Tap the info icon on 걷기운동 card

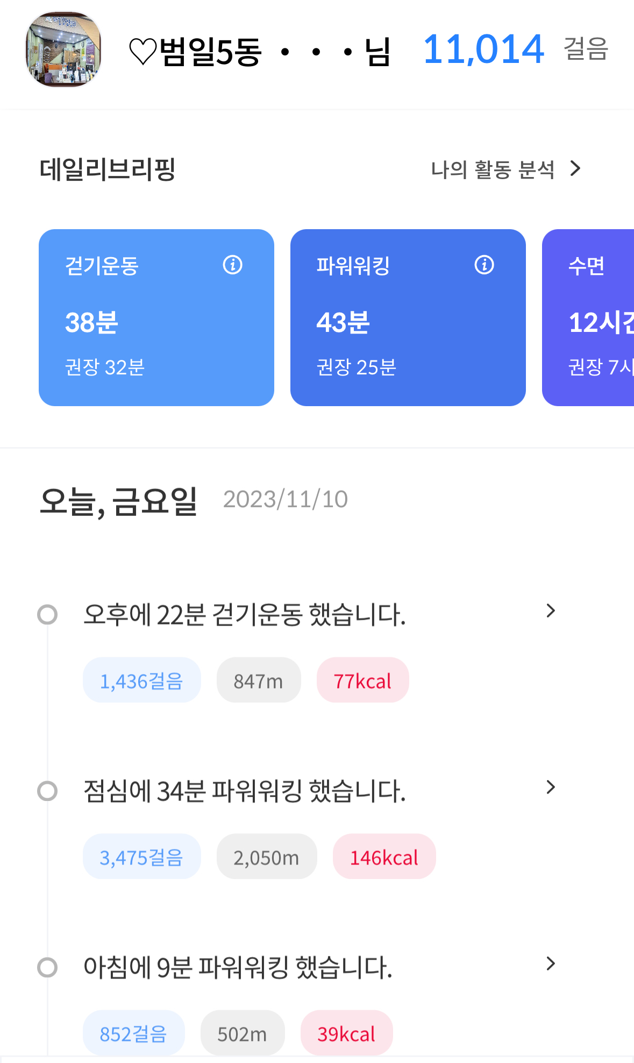[232, 265]
